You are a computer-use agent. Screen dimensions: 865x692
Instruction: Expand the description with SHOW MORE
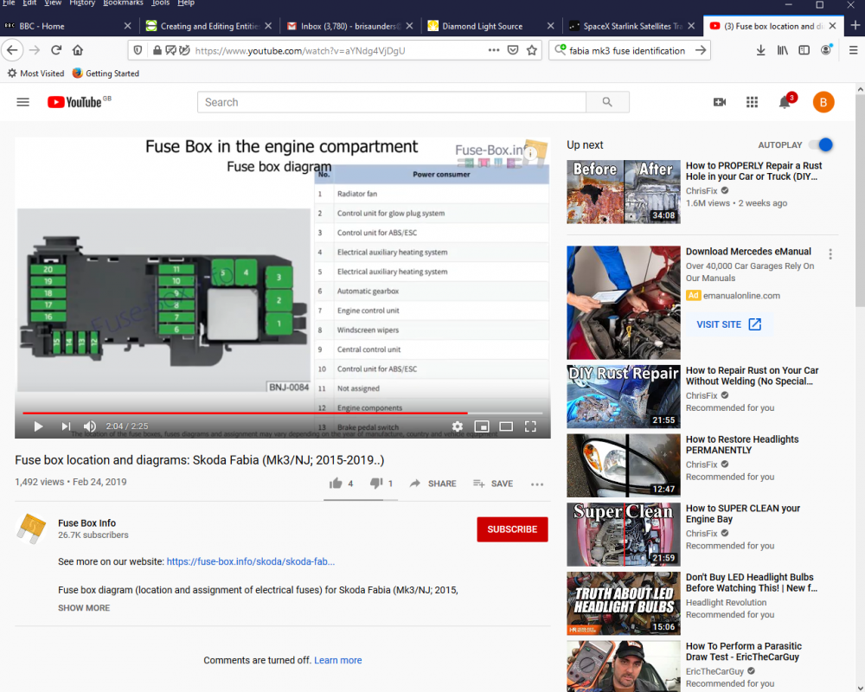(x=84, y=607)
